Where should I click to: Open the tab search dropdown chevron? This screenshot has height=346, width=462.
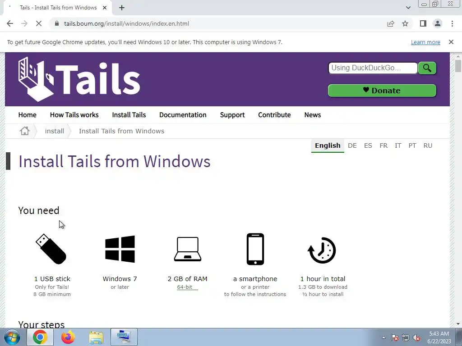408,8
